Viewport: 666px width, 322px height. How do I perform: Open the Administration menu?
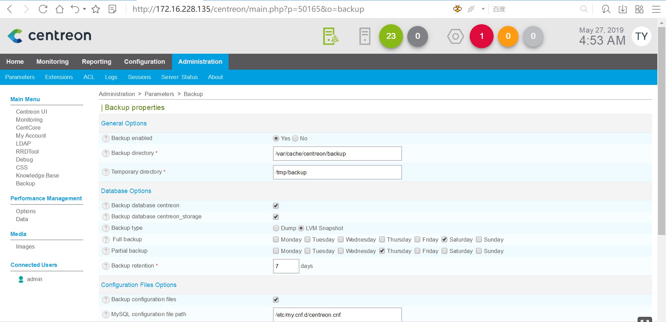(200, 62)
